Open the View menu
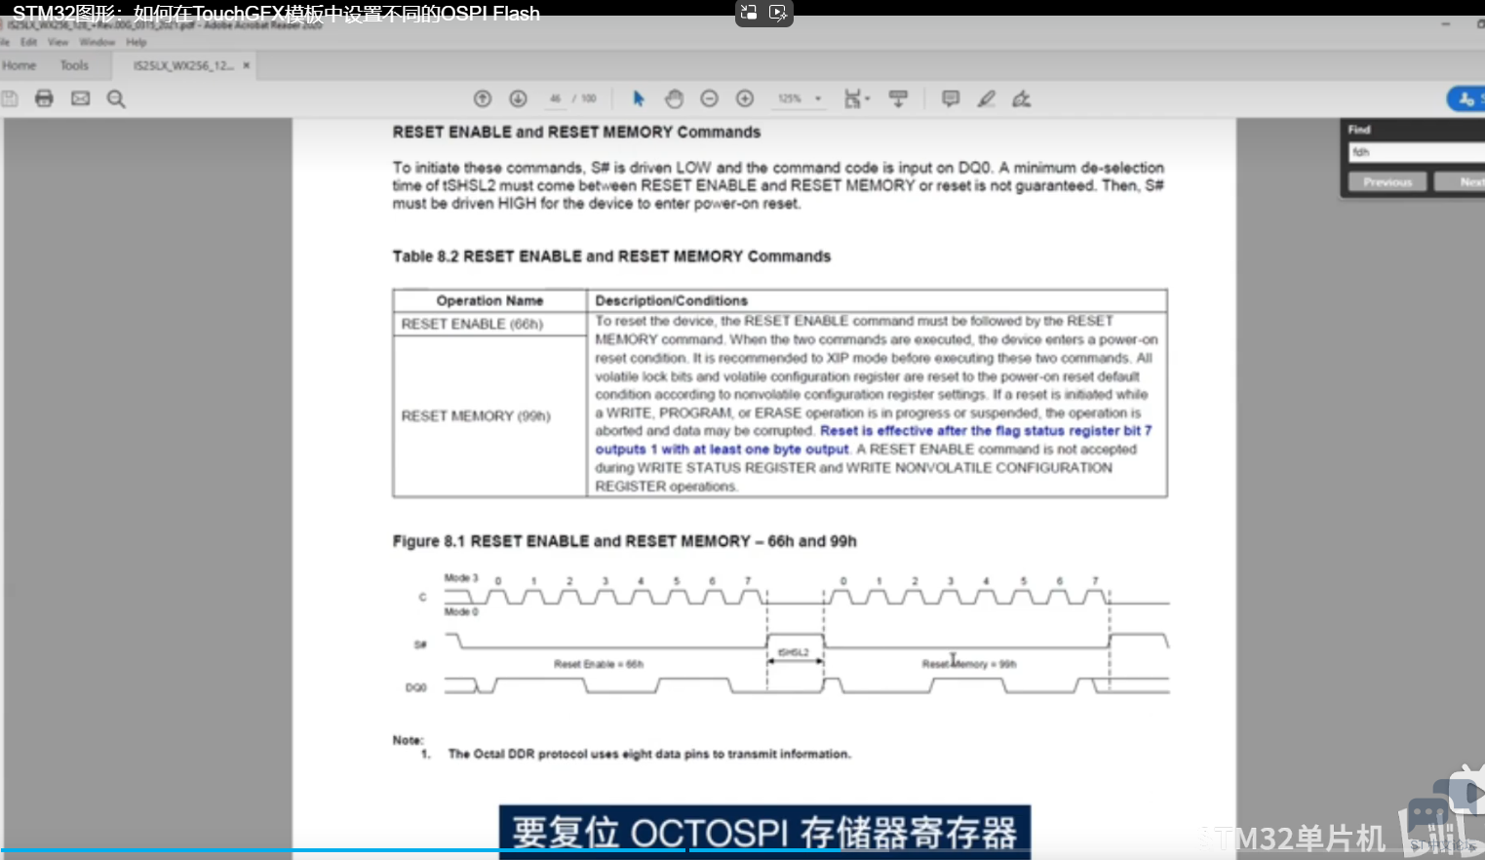This screenshot has width=1485, height=860. [59, 42]
